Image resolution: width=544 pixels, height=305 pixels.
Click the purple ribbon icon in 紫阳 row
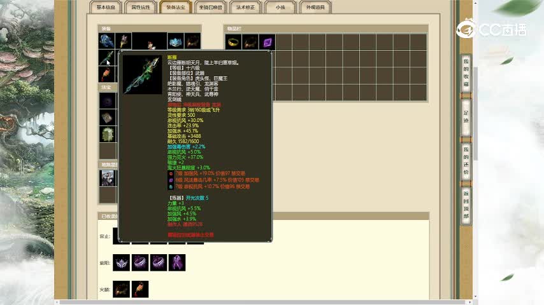pos(177,262)
